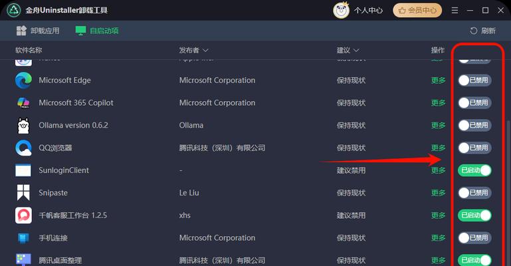The height and width of the screenshot is (266, 511).
Task: Click the xhs publisher text
Action: coord(185,215)
